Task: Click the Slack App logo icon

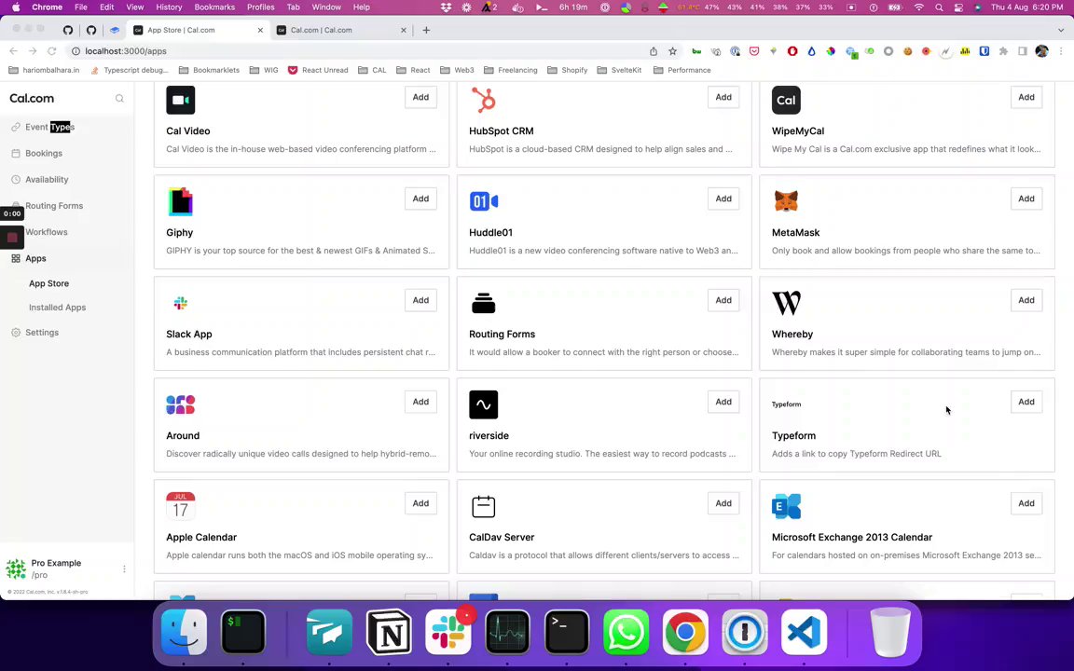Action: [x=180, y=303]
